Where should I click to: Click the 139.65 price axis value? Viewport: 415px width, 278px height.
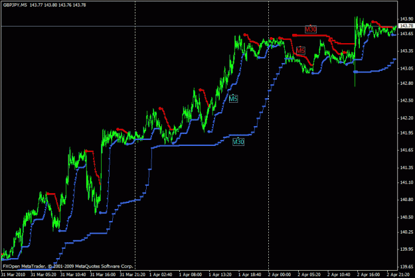pos(406,267)
